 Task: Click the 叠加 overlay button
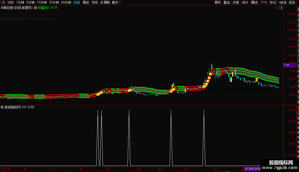(x=226, y=2)
